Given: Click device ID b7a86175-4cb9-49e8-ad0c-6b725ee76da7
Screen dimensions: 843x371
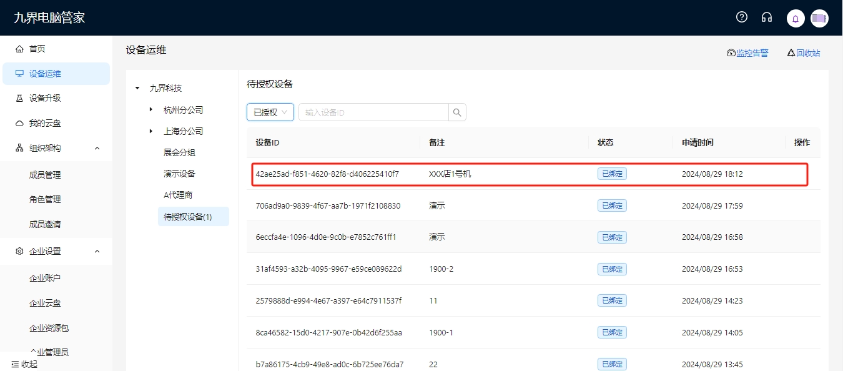Looking at the screenshot, I should (x=330, y=365).
